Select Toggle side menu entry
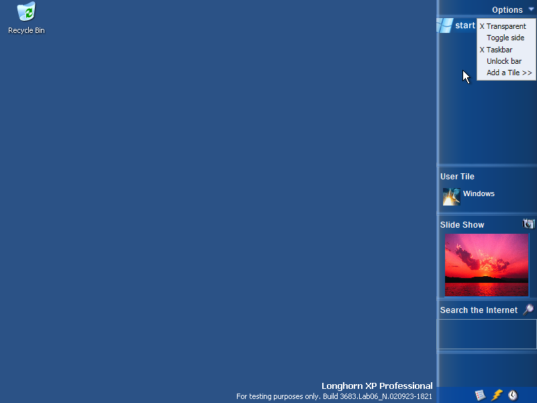The height and width of the screenshot is (403, 537). (506, 38)
